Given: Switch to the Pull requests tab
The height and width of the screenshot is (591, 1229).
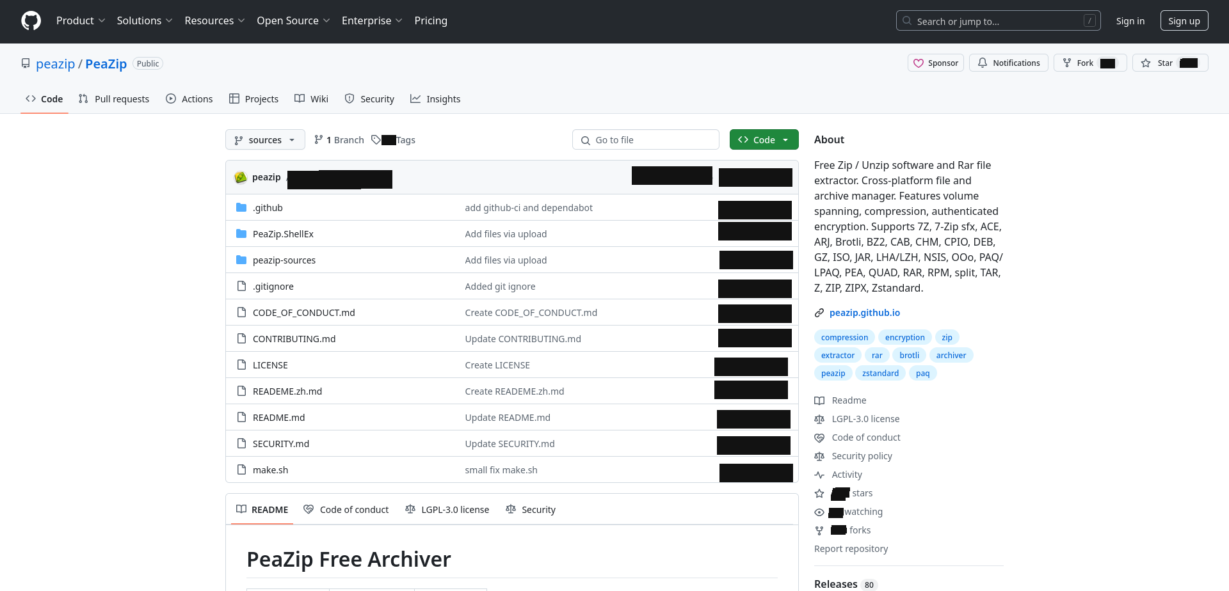Looking at the screenshot, I should tap(114, 99).
